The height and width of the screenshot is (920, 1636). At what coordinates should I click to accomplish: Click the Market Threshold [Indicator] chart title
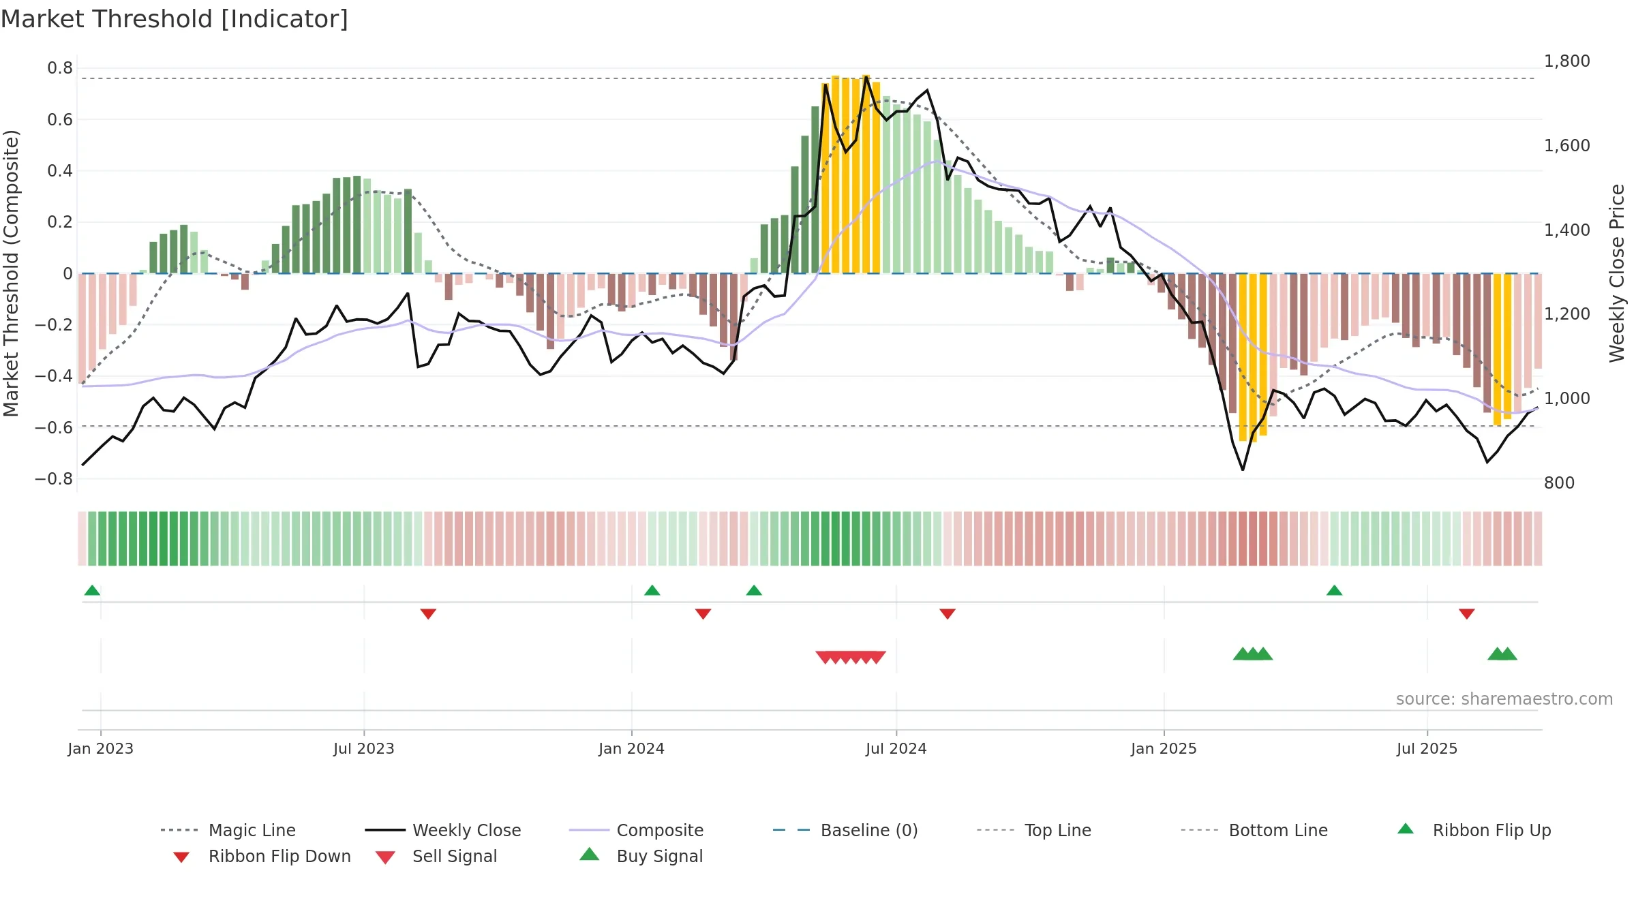[x=175, y=19]
